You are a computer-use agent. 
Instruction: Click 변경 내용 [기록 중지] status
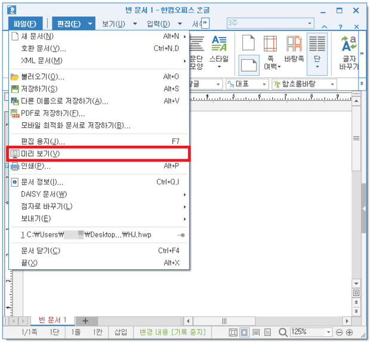(x=172, y=332)
